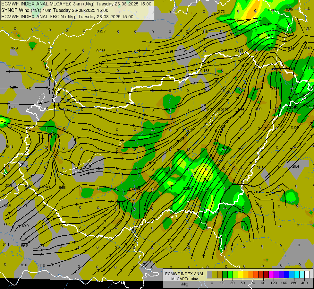Click the '120' legend scale value

click(274, 283)
